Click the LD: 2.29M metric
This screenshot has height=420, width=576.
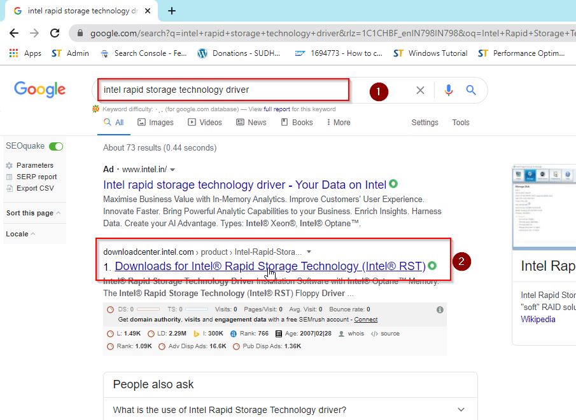tap(167, 334)
